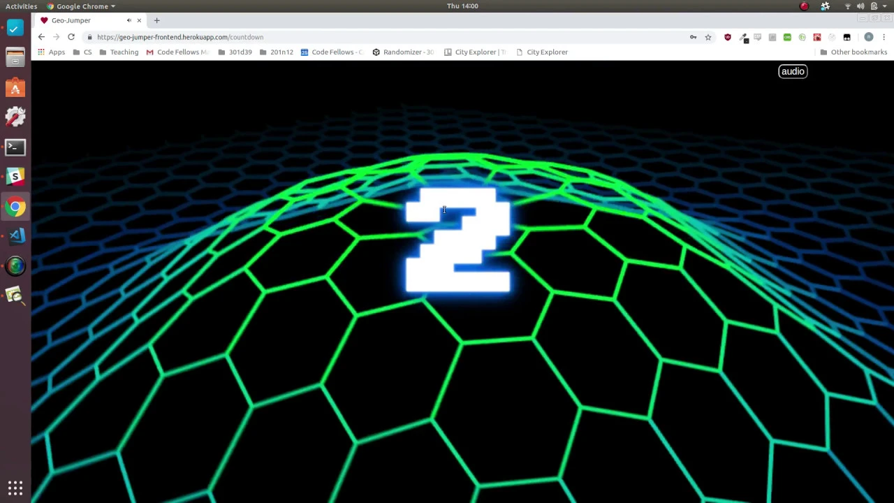Open the Slack tray icon
Image resolution: width=894 pixels, height=503 pixels.
(826, 6)
